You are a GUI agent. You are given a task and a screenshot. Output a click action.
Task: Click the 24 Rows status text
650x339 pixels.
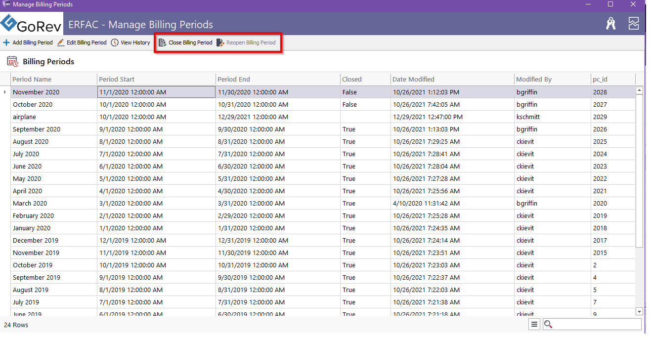click(x=16, y=325)
